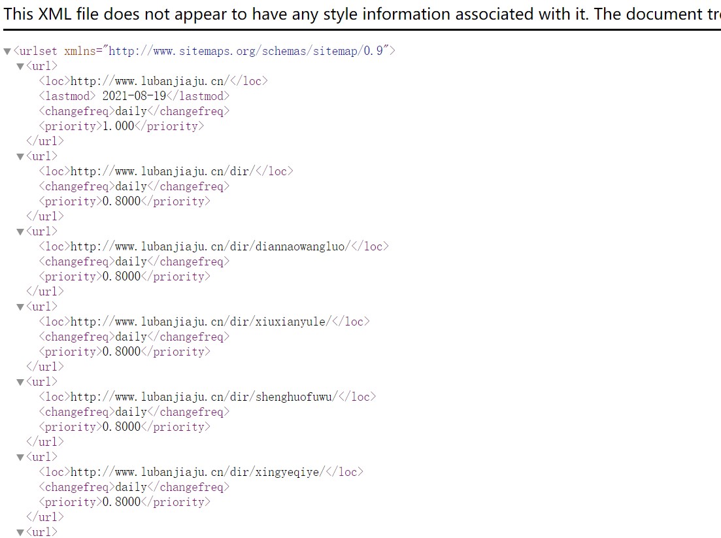Viewport: 721px width, 538px height.
Task: Click the priority value 1.000
Action: tap(118, 126)
